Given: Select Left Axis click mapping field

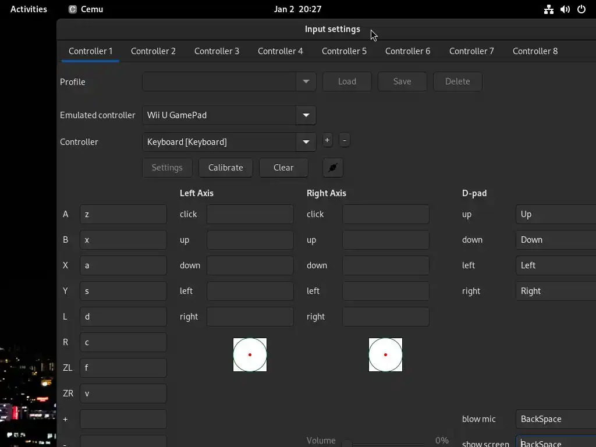Looking at the screenshot, I should pyautogui.click(x=250, y=214).
